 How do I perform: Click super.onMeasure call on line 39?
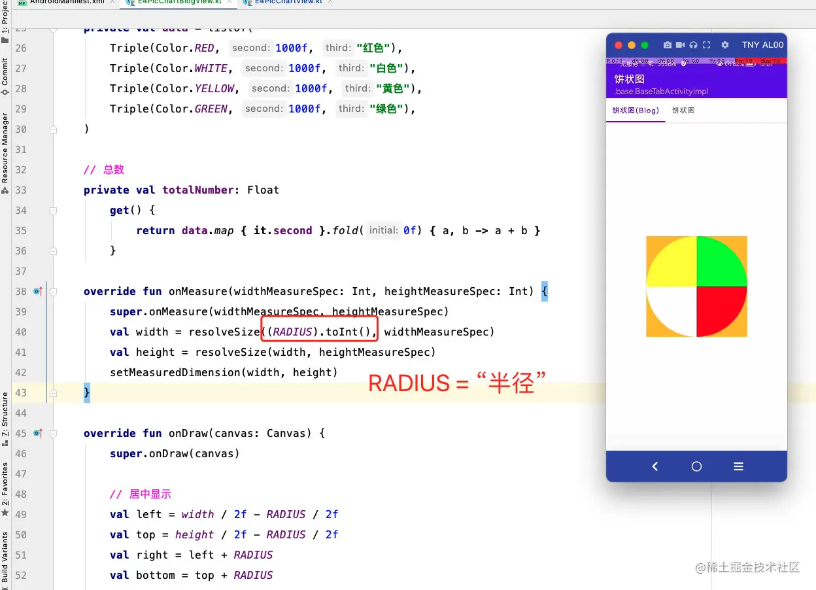(280, 312)
